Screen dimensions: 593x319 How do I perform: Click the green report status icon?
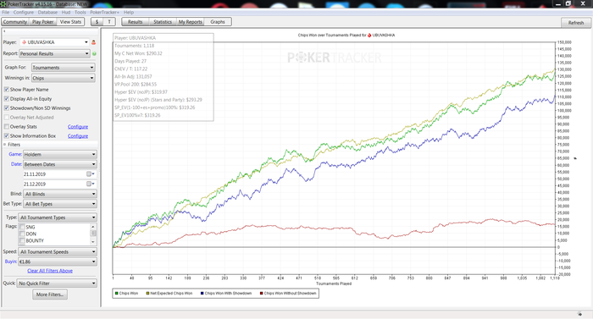pyautogui.click(x=94, y=53)
